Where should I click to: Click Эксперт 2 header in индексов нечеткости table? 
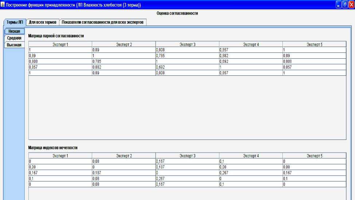click(x=124, y=156)
